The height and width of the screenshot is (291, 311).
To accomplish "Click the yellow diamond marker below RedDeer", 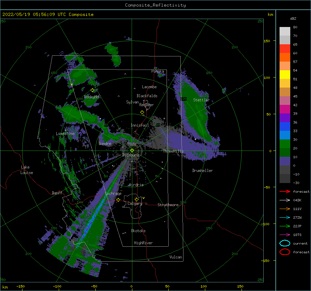I will [142, 112].
